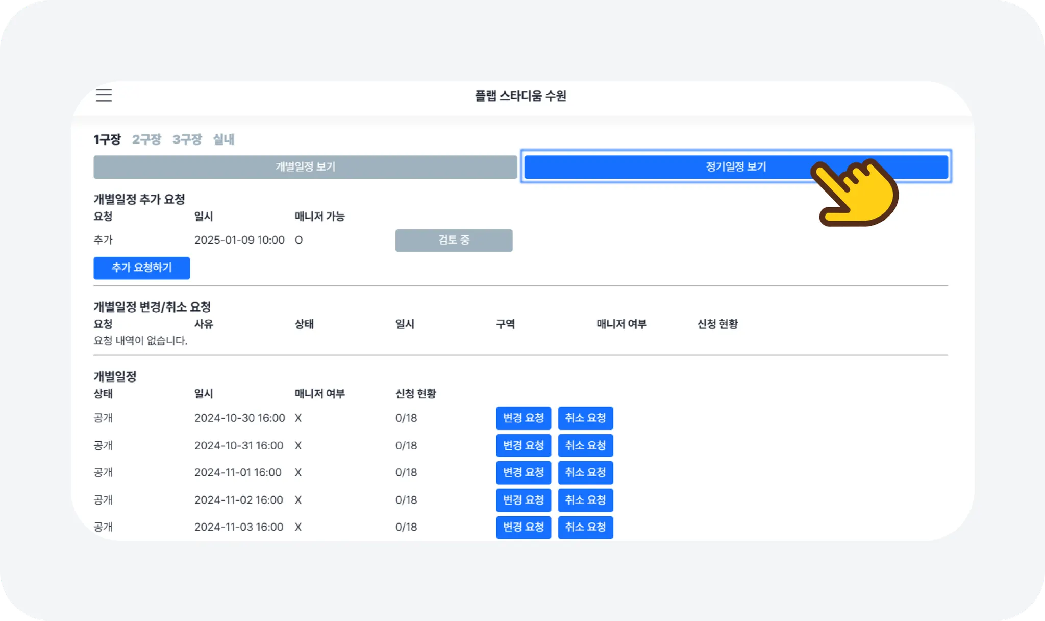Screen dimensions: 1045x621
Task: Click 취소 요청 for 2024-11-03 schedule
Action: (x=585, y=527)
